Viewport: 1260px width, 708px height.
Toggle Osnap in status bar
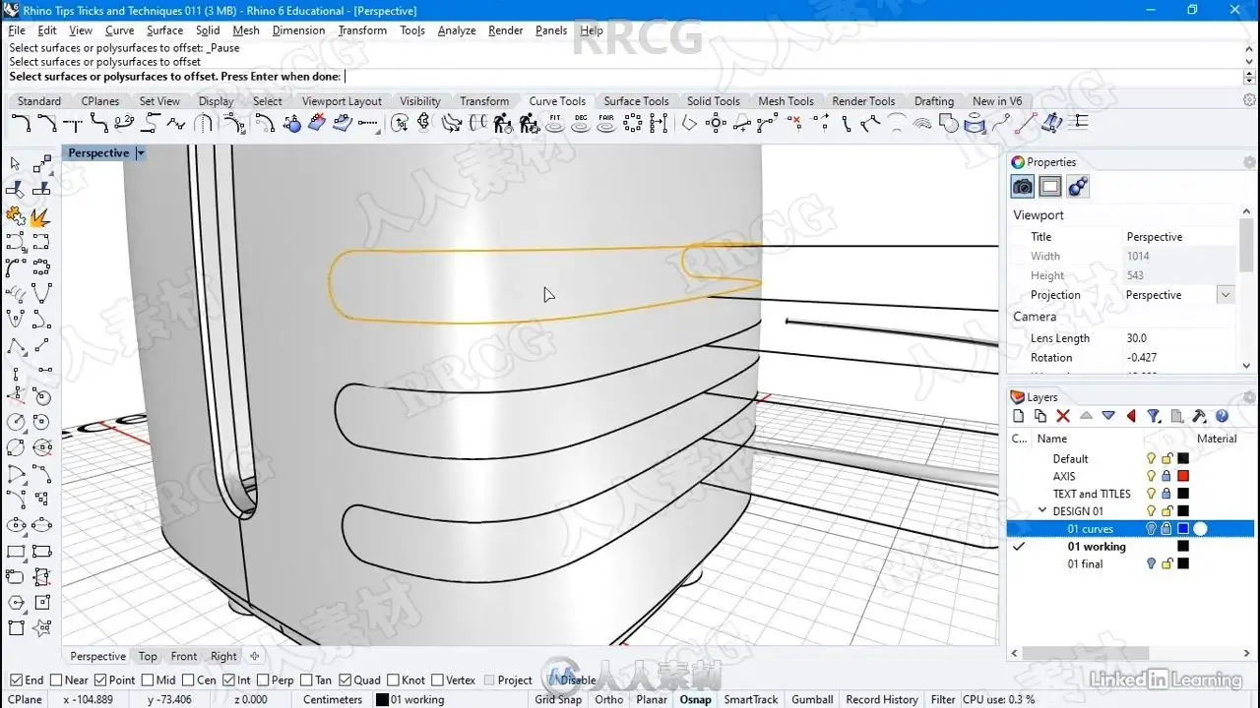695,699
